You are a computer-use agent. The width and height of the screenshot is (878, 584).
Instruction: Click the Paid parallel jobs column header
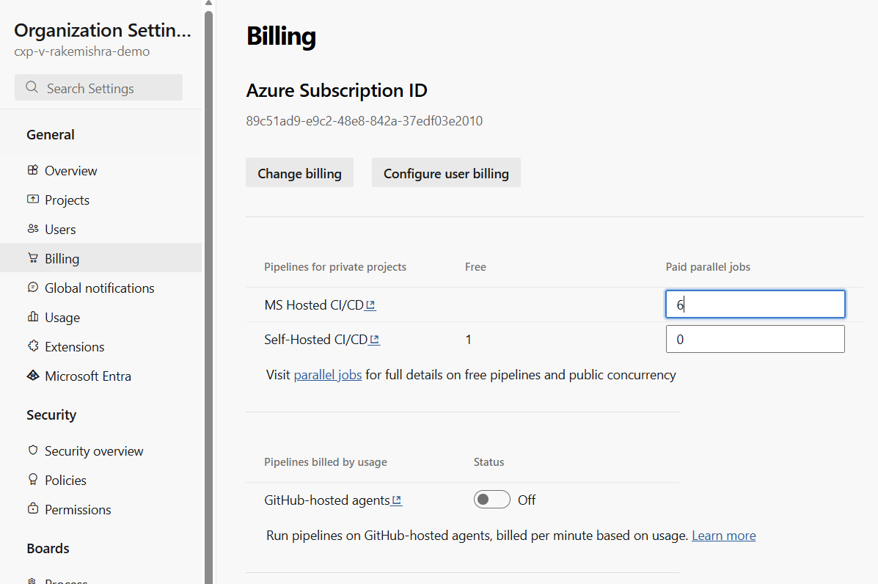tap(708, 267)
